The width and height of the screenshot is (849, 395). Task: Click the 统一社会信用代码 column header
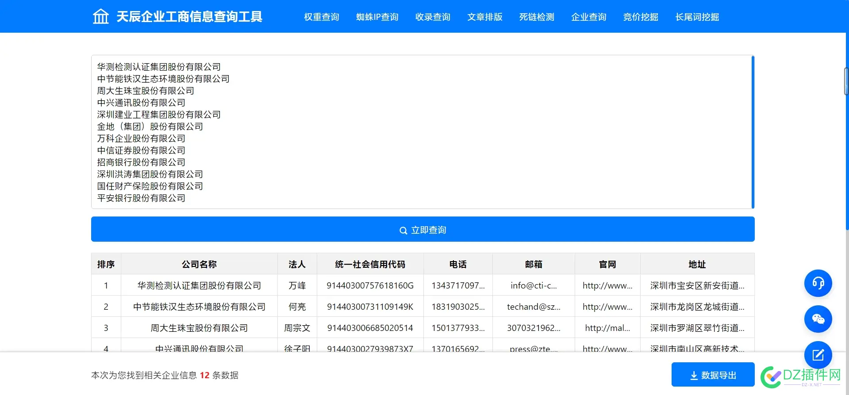(x=370, y=264)
